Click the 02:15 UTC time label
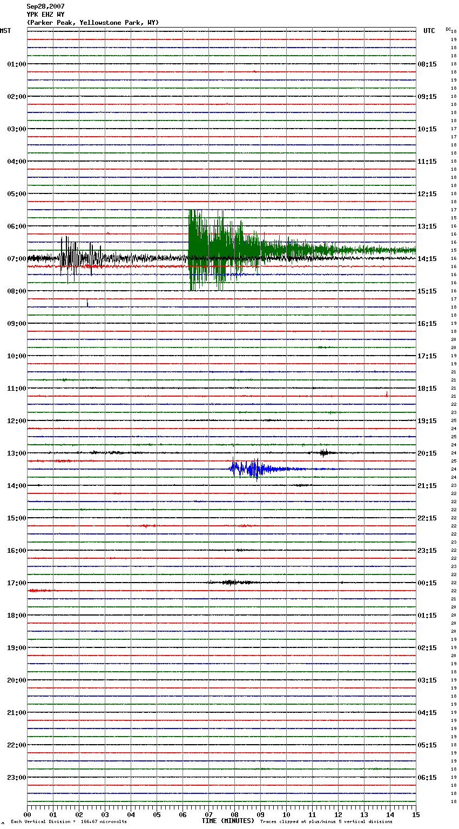This screenshot has width=459, height=829. [427, 648]
